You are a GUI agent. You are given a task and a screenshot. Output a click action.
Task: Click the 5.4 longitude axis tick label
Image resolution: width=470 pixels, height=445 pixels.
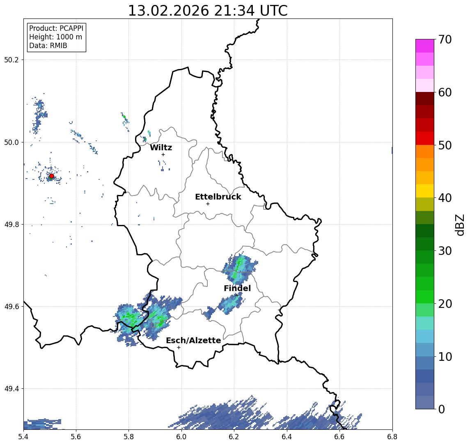(x=23, y=437)
